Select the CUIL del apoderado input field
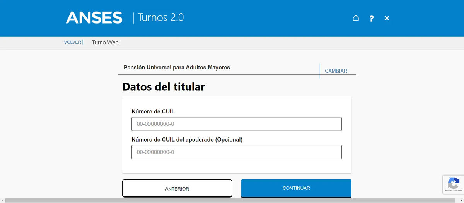This screenshot has width=464, height=203. [x=236, y=152]
